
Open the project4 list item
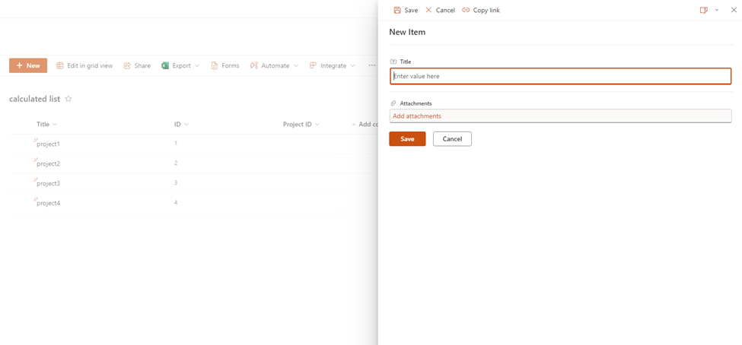click(x=48, y=203)
